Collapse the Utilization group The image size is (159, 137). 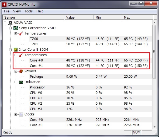pos(16,82)
